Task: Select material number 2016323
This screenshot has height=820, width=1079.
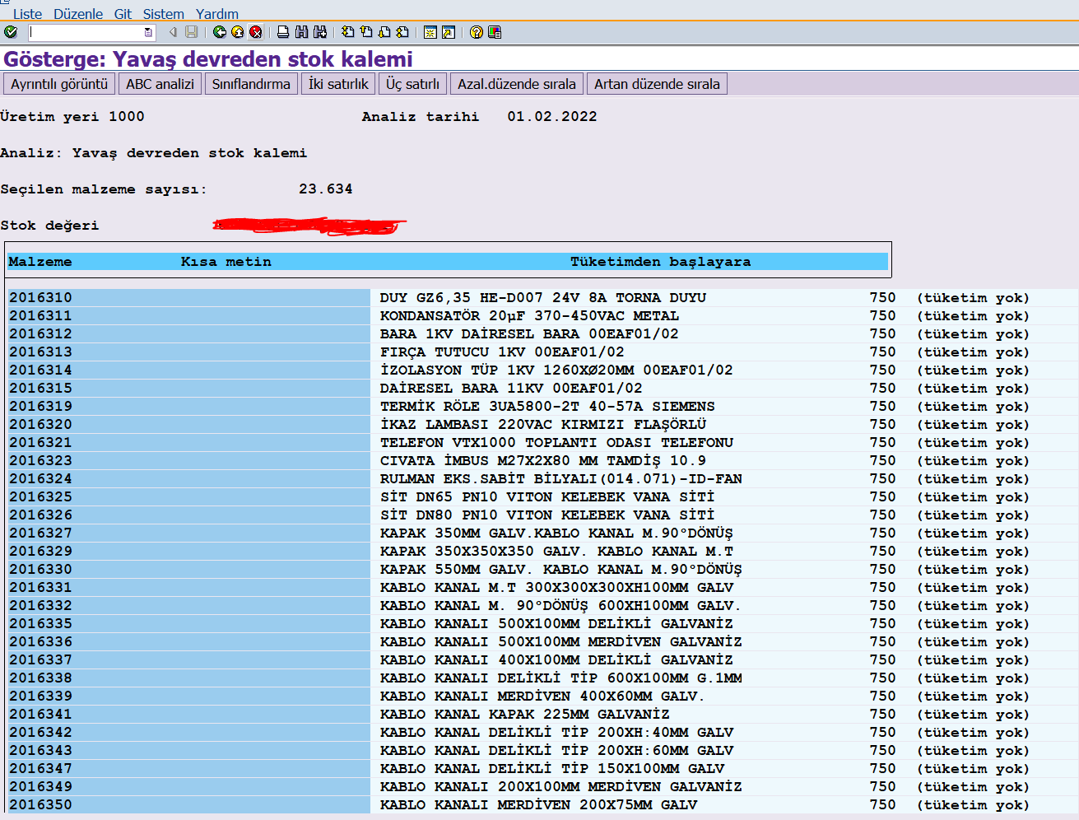Action: (40, 461)
